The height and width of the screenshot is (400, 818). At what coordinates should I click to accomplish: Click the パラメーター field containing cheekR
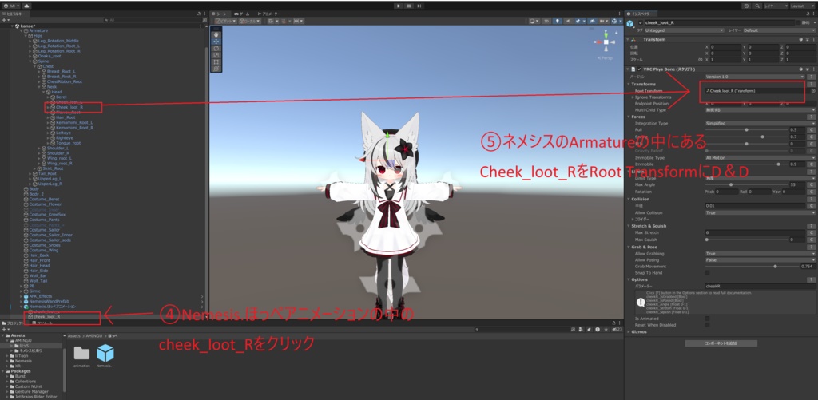[x=760, y=287]
